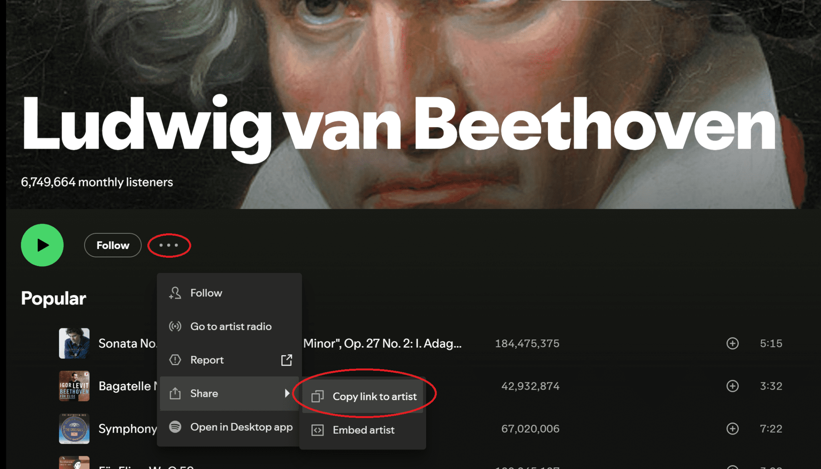Select Go to artist radio
The width and height of the screenshot is (821, 469).
pyautogui.click(x=231, y=326)
